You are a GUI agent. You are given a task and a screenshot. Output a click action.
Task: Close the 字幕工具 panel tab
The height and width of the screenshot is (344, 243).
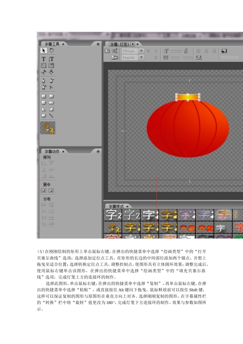[63, 44]
